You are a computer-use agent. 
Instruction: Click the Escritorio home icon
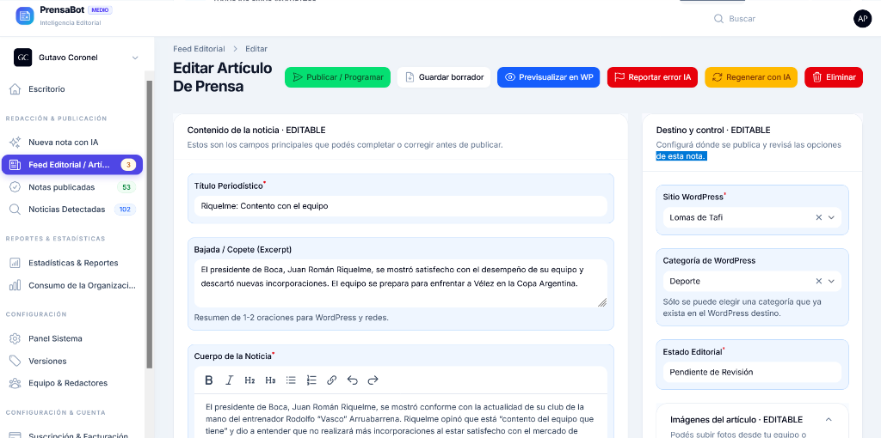click(15, 89)
